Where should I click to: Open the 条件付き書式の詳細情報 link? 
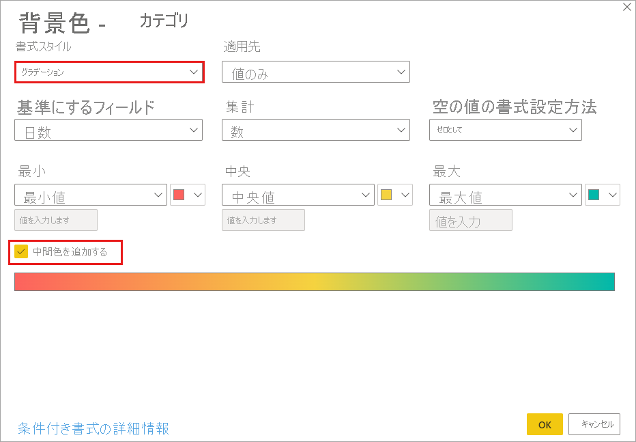[93, 428]
